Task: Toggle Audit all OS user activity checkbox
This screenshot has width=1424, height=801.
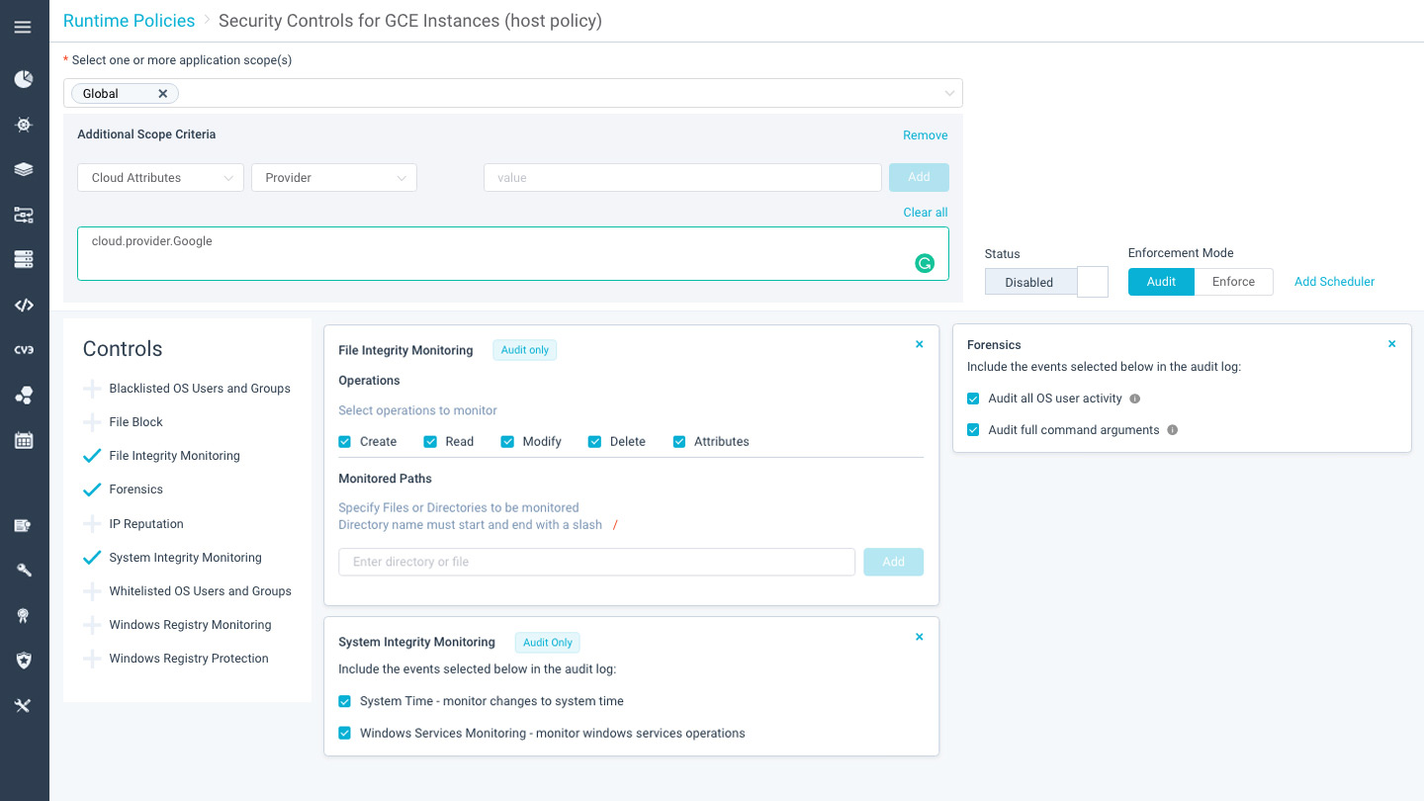Action: (973, 399)
